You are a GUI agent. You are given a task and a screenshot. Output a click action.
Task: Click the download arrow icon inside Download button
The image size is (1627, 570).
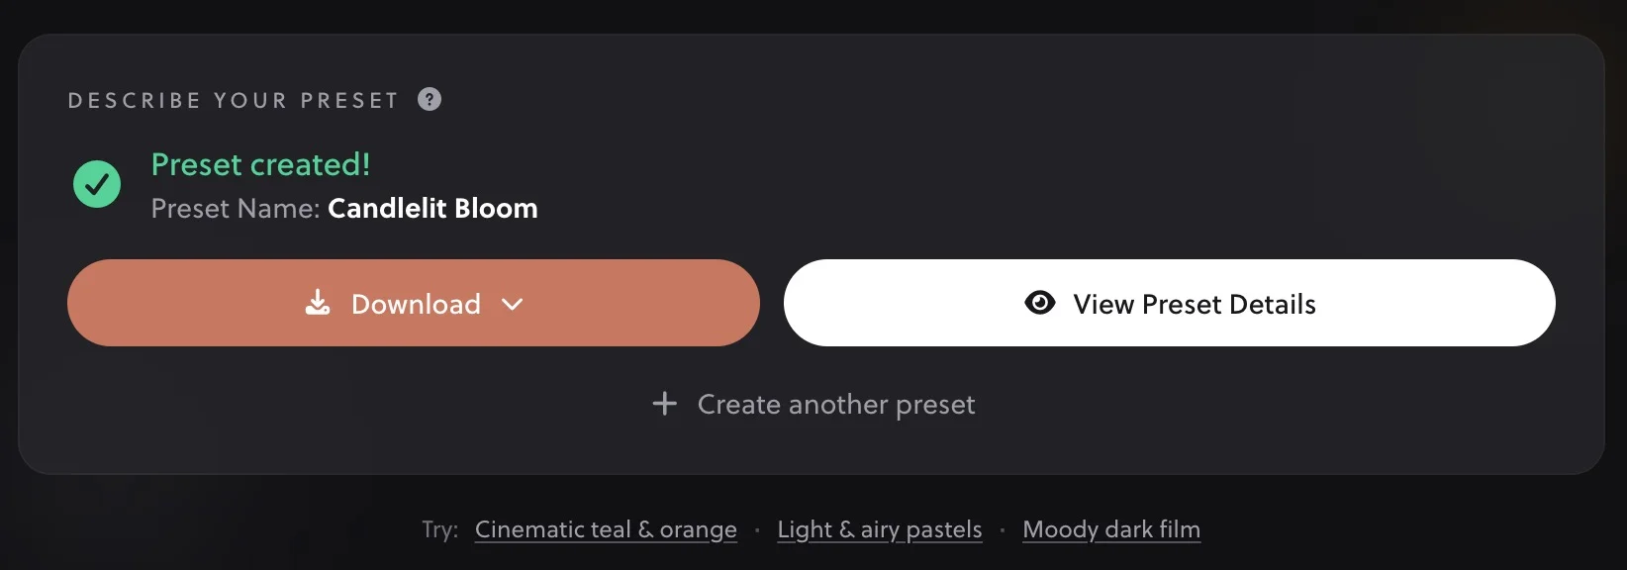coord(318,303)
